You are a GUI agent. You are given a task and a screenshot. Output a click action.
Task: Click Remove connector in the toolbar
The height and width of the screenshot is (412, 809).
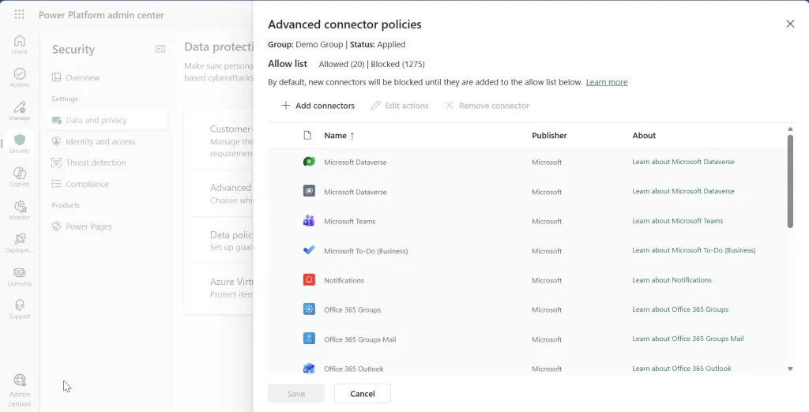[487, 106]
